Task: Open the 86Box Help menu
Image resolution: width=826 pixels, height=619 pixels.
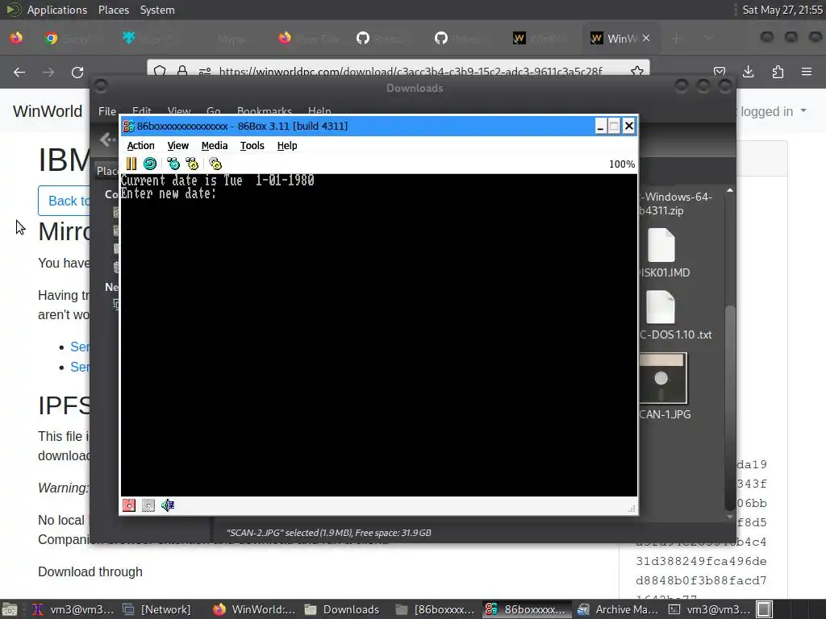Action: [x=287, y=146]
